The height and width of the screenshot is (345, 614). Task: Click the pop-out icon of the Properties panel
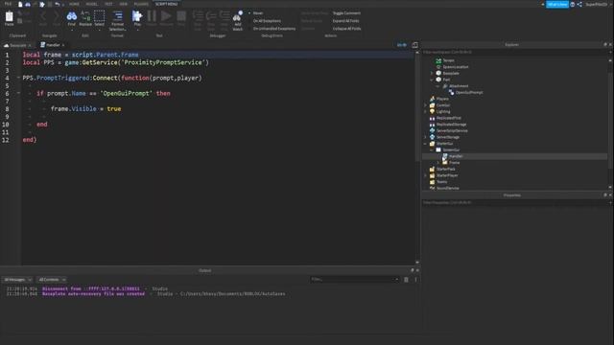coord(605,195)
